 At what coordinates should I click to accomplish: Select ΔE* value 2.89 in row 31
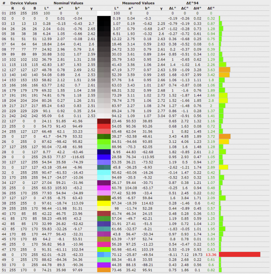211,167
